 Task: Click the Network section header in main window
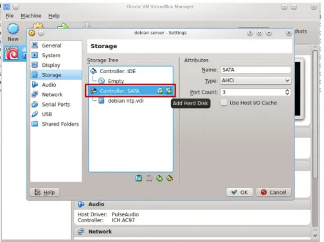pyautogui.click(x=192, y=232)
